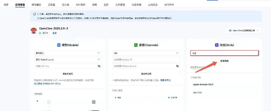
Task: Switch to the 快照 tab
Action: [95, 5]
